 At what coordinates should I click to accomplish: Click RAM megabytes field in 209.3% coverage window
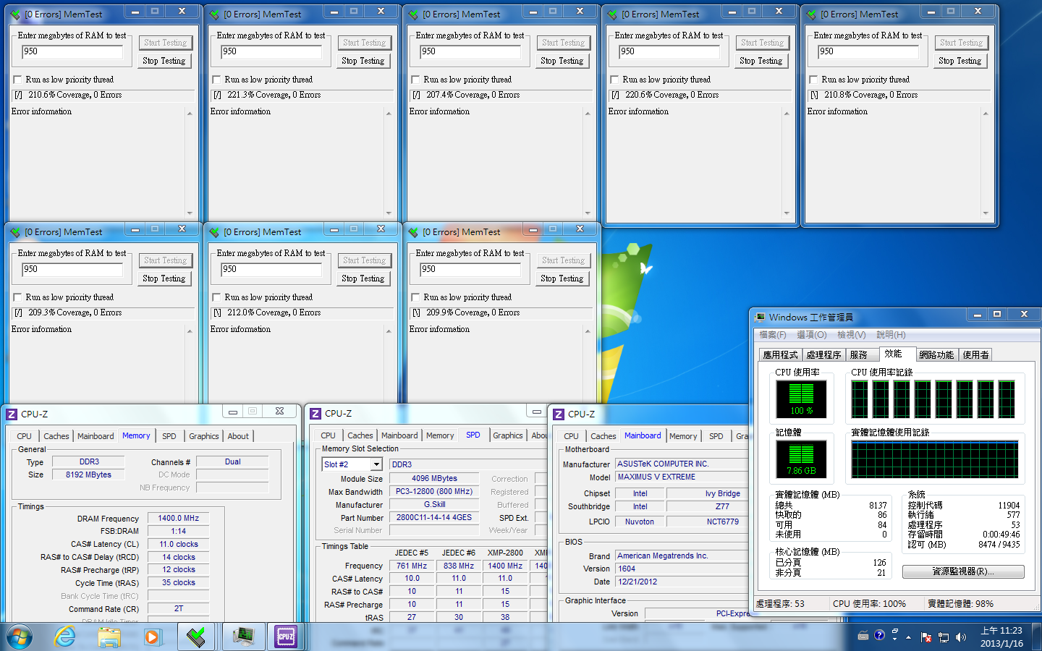pos(72,269)
